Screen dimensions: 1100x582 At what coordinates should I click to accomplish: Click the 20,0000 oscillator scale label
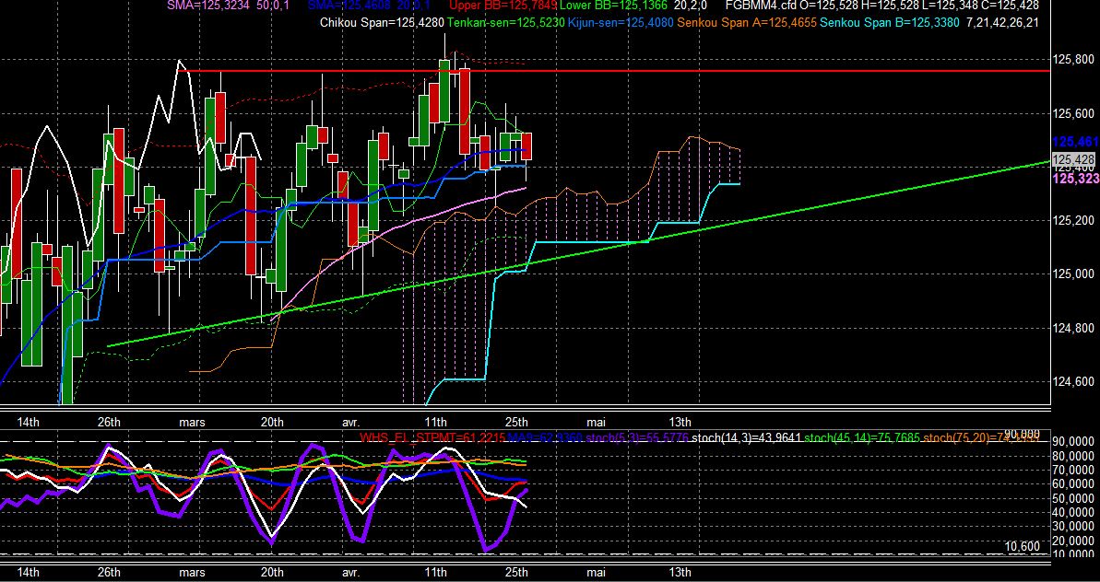tap(1072, 541)
